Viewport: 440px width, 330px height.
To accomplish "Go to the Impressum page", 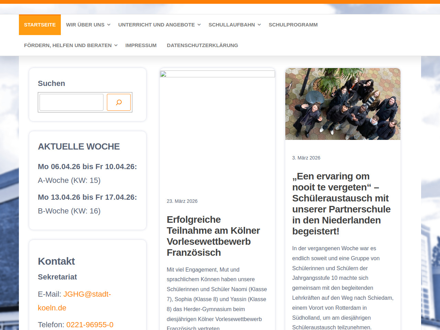I will click(x=141, y=45).
